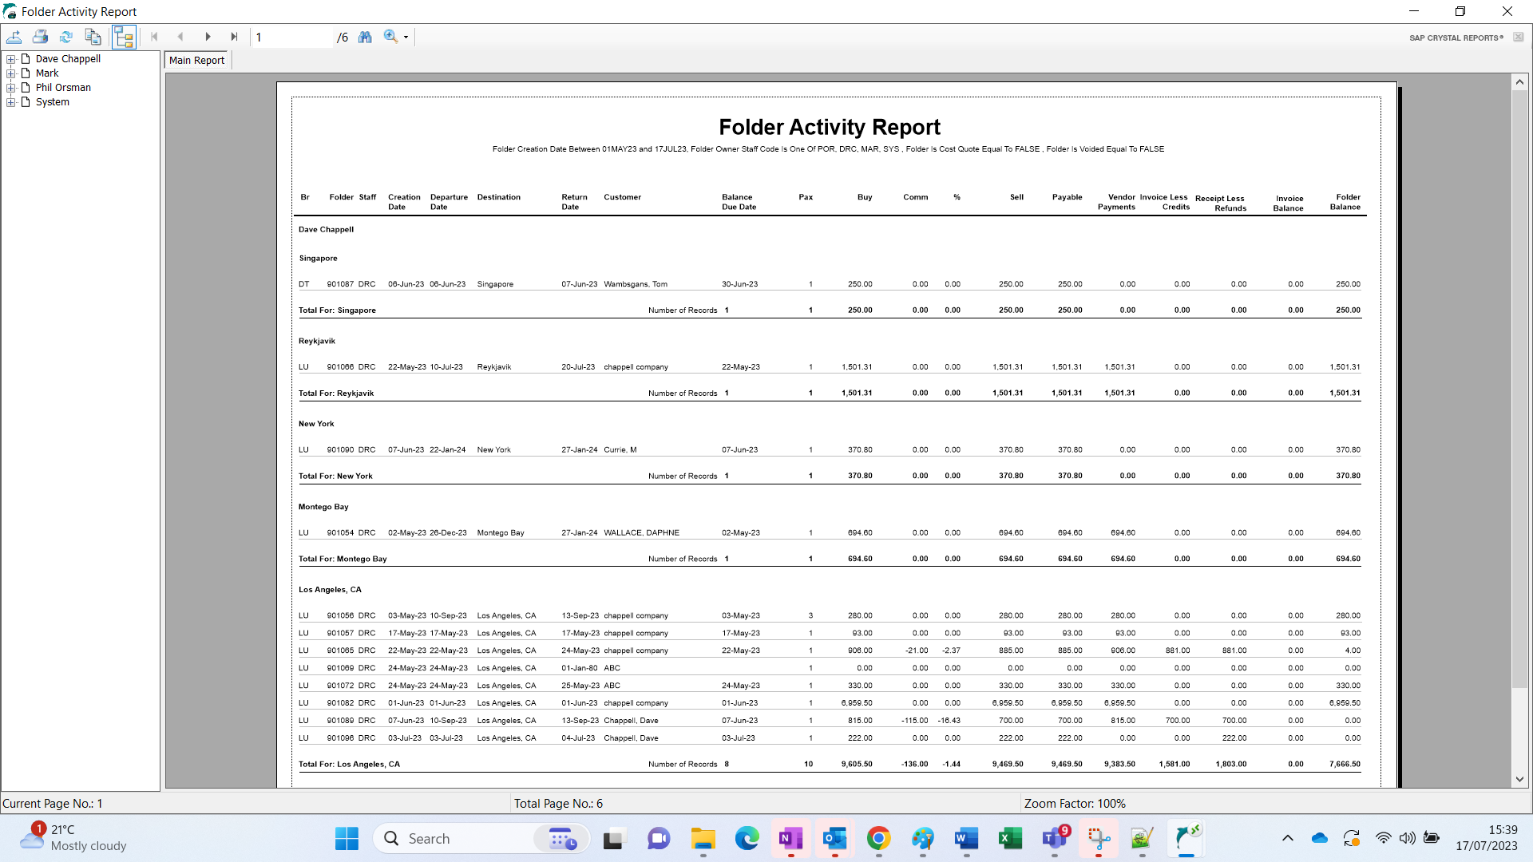Image resolution: width=1533 pixels, height=862 pixels.
Task: Click the Montego Bay group heading
Action: (323, 508)
